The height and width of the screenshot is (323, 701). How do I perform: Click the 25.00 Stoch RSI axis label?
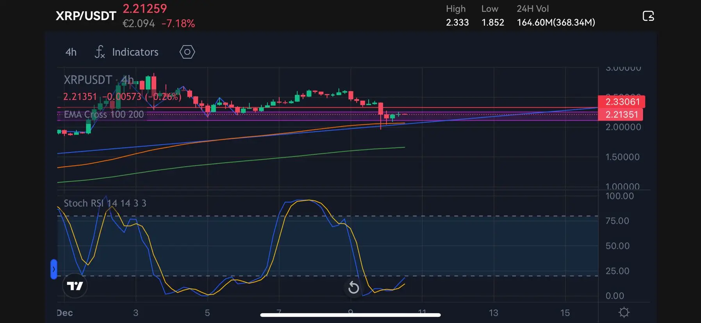[x=617, y=271]
